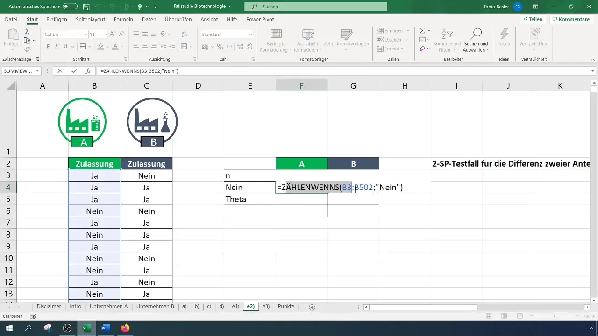Viewport: 598px width, 336px height.
Task: Click the decrease decimal places icon
Action: [x=249, y=47]
